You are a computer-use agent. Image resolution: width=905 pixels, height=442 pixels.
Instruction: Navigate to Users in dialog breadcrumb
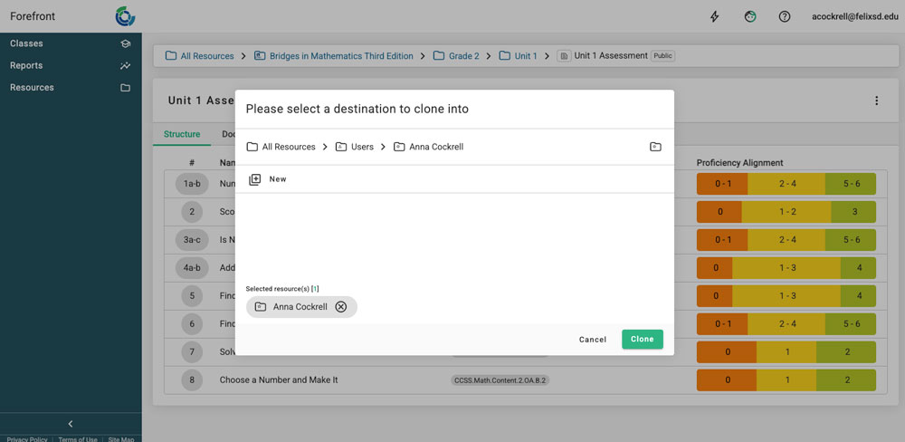coord(361,147)
